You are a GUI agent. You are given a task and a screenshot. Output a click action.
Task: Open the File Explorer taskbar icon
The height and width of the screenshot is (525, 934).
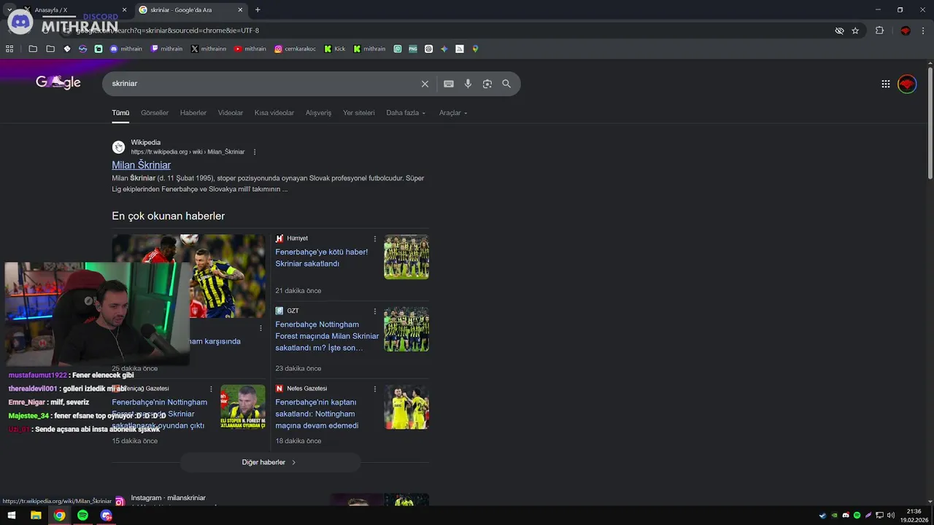pyautogui.click(x=36, y=516)
